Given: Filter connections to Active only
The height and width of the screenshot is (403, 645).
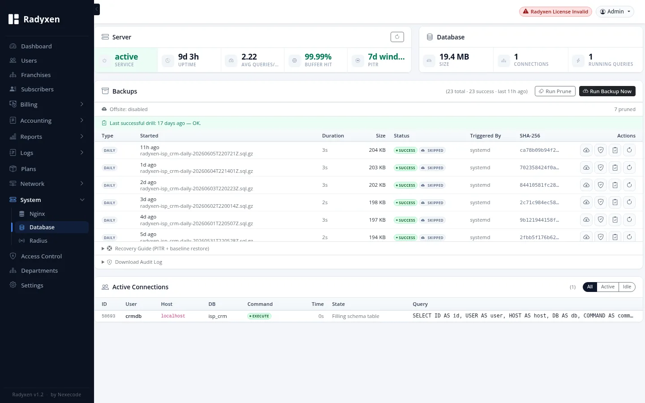Looking at the screenshot, I should 608,287.
